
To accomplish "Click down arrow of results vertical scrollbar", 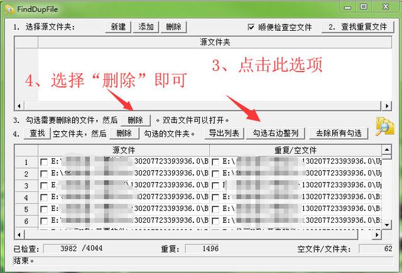I will 387,225.
